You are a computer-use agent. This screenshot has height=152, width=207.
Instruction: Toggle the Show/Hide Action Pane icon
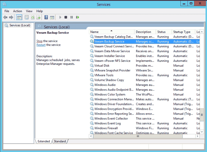click(52, 17)
